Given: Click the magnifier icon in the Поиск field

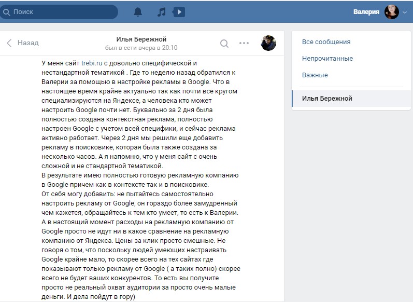Looking at the screenshot, I should coord(7,12).
